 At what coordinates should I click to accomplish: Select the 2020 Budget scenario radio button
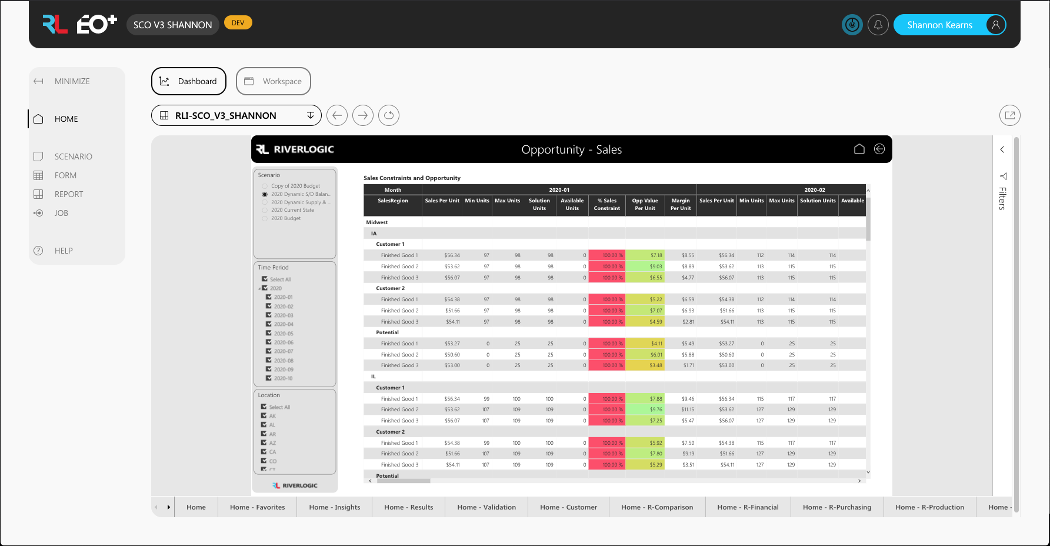point(265,218)
